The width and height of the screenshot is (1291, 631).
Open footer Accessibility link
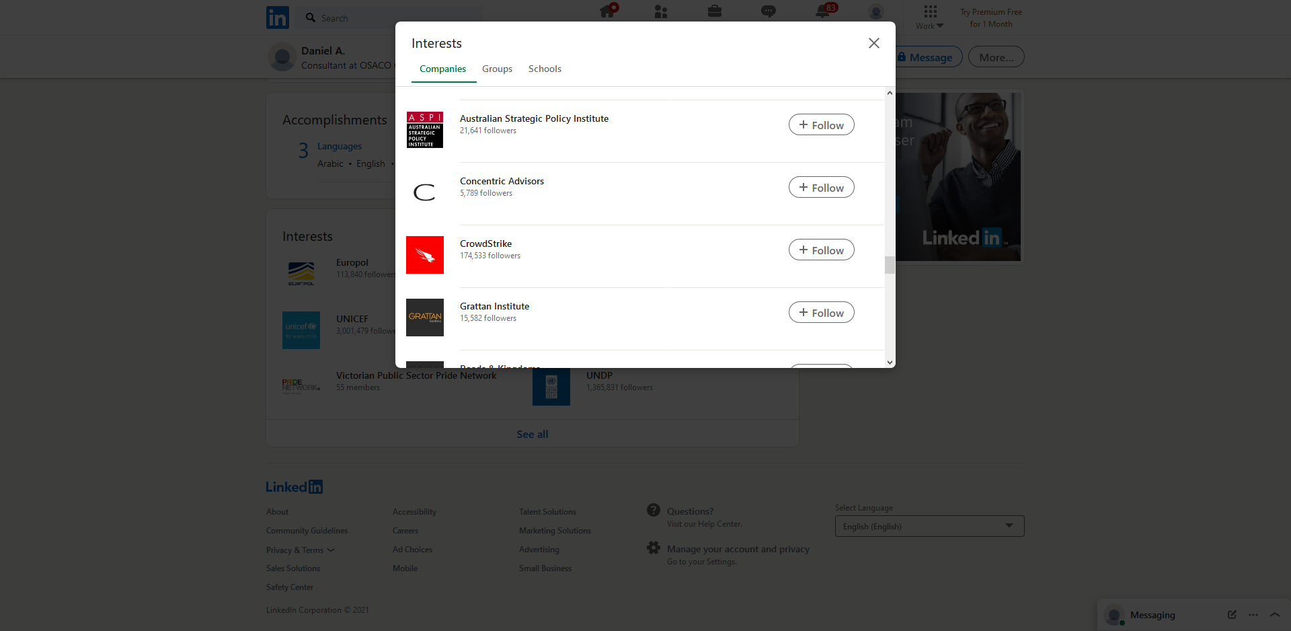tap(414, 512)
